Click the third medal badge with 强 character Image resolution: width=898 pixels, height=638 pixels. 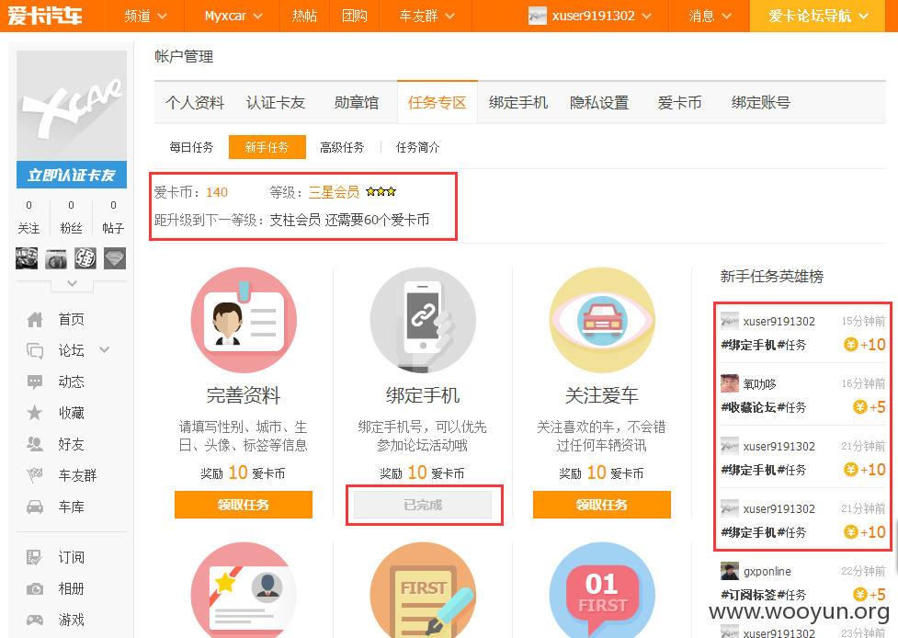pos(85,258)
